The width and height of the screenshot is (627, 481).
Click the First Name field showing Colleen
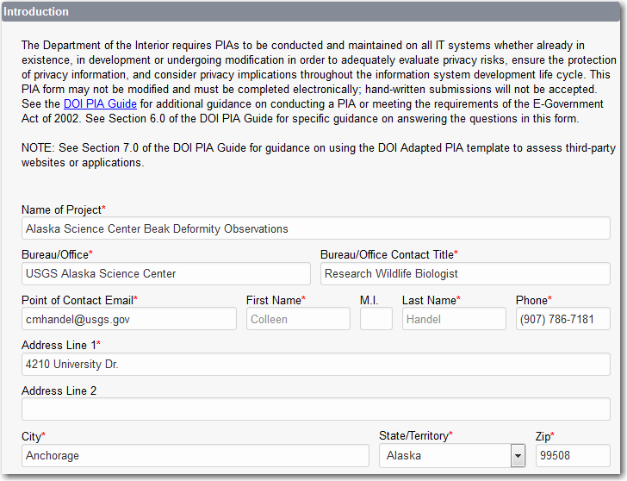[298, 319]
